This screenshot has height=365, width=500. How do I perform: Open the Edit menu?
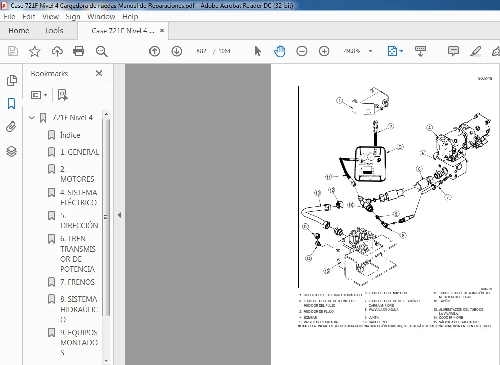point(29,17)
